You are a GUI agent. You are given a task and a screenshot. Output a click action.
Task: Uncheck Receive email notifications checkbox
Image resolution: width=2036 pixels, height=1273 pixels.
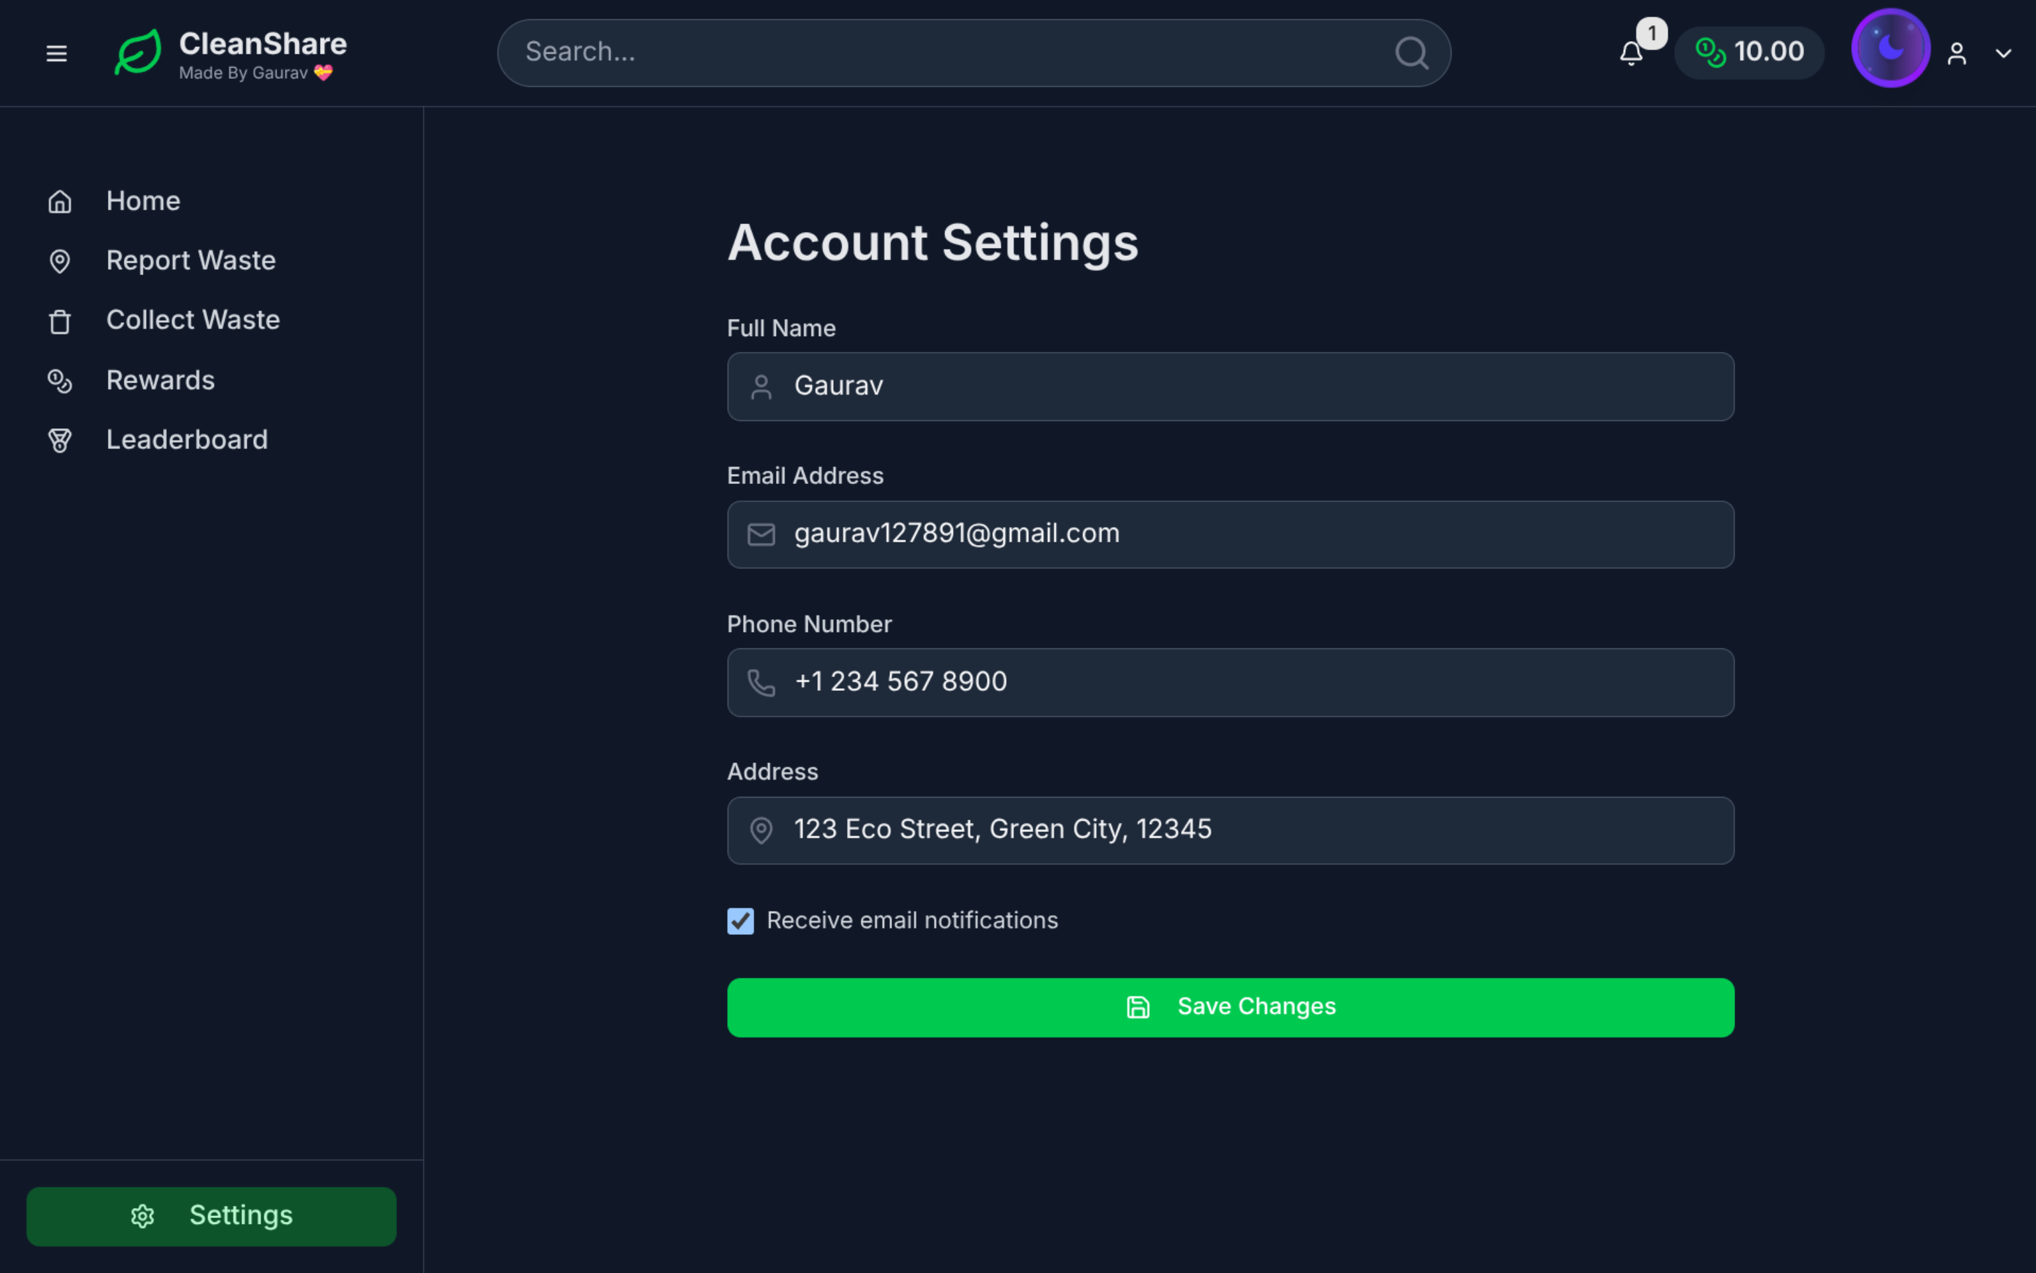click(x=740, y=921)
